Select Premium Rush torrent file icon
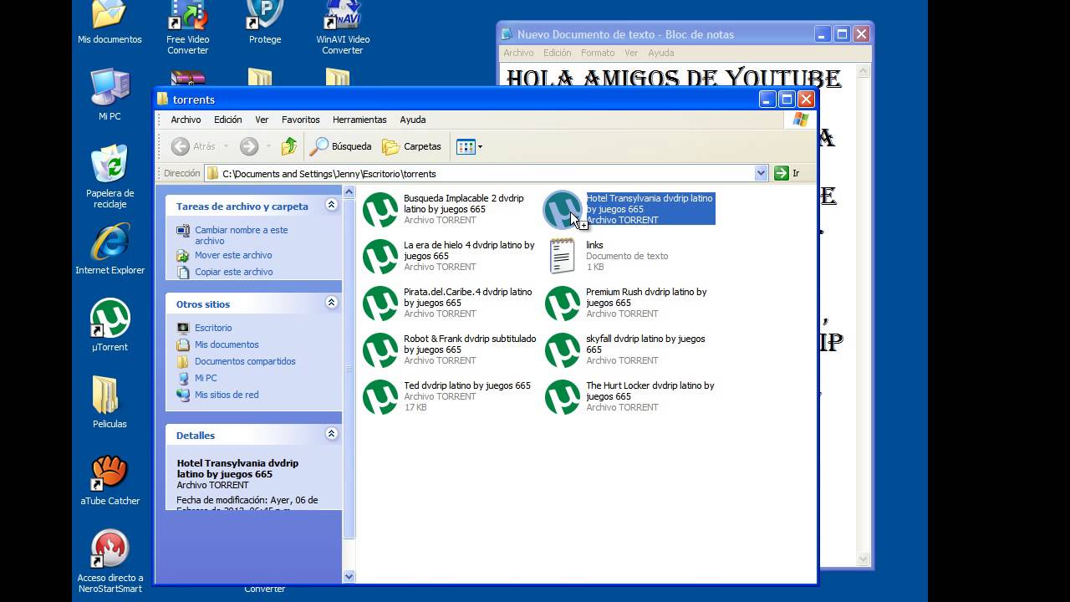1070x602 pixels. [563, 304]
